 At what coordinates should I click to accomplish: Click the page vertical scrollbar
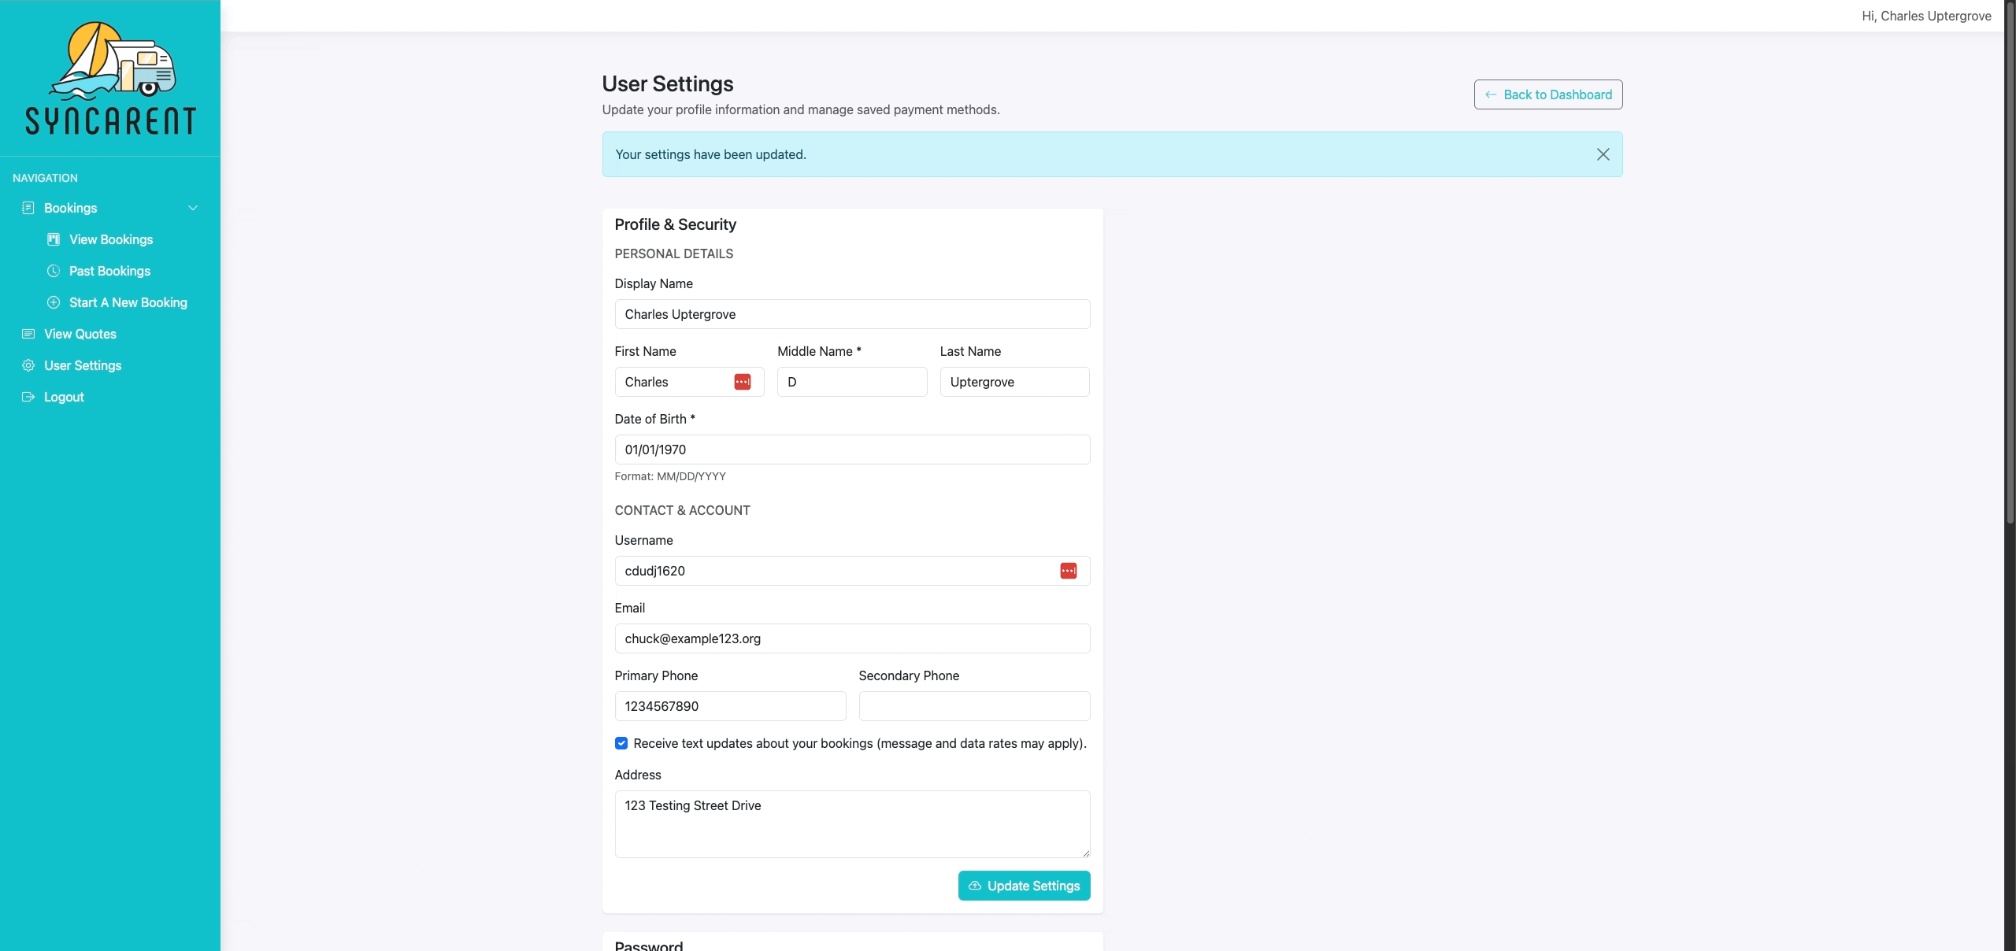pos(2010,264)
